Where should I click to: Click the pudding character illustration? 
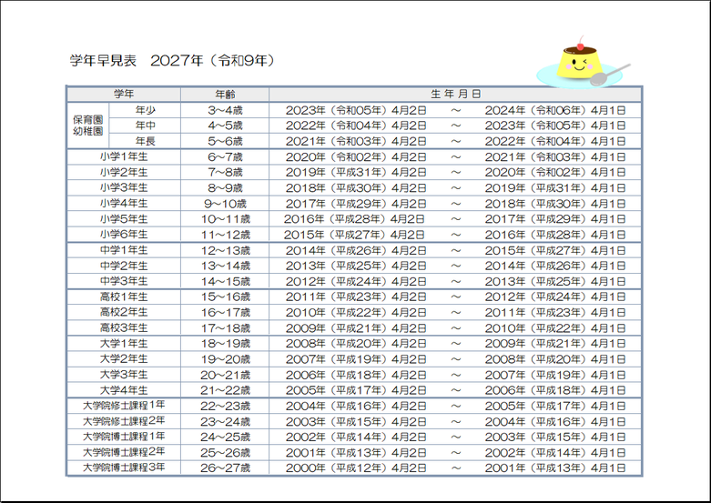[584, 62]
